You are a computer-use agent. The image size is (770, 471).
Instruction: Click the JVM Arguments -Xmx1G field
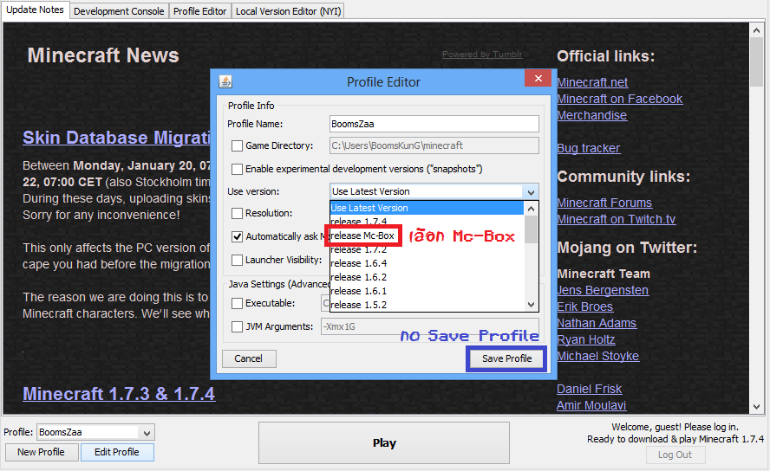(x=430, y=326)
